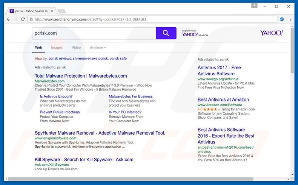This screenshot has width=298, height=185.
Task: Click the www.seekgo.org/Antivirus URL
Action: [218, 79]
